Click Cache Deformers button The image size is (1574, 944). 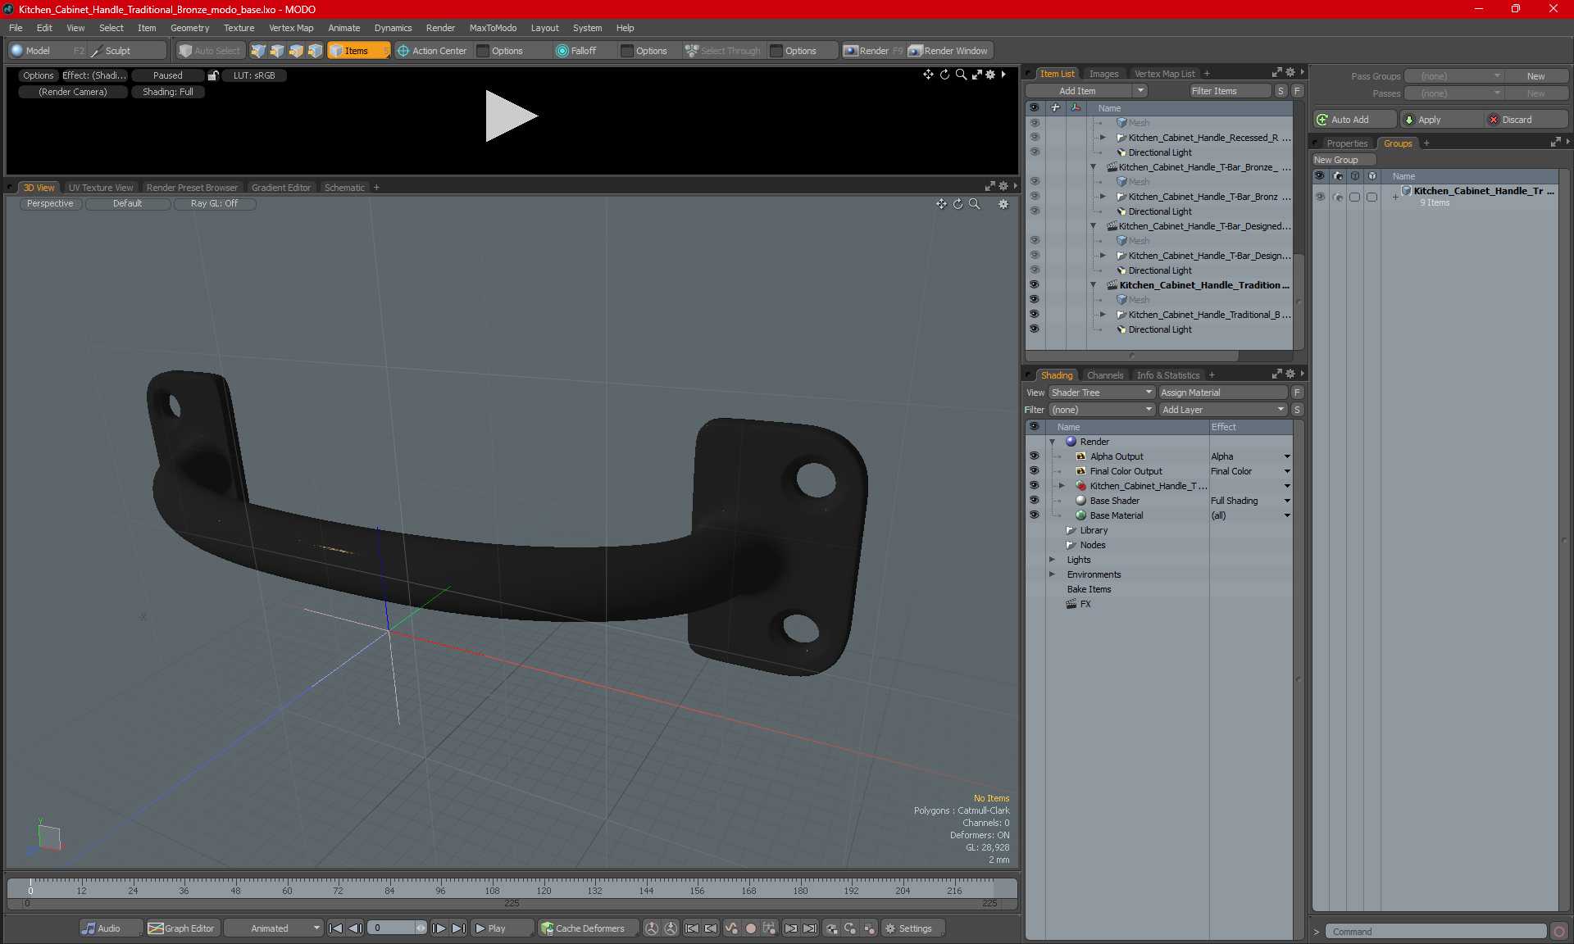(x=588, y=928)
